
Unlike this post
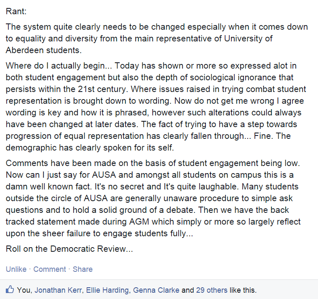tap(16, 269)
